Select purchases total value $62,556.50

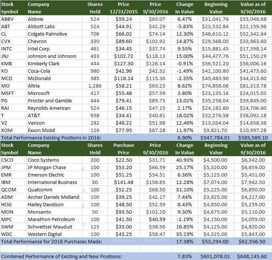253,242
